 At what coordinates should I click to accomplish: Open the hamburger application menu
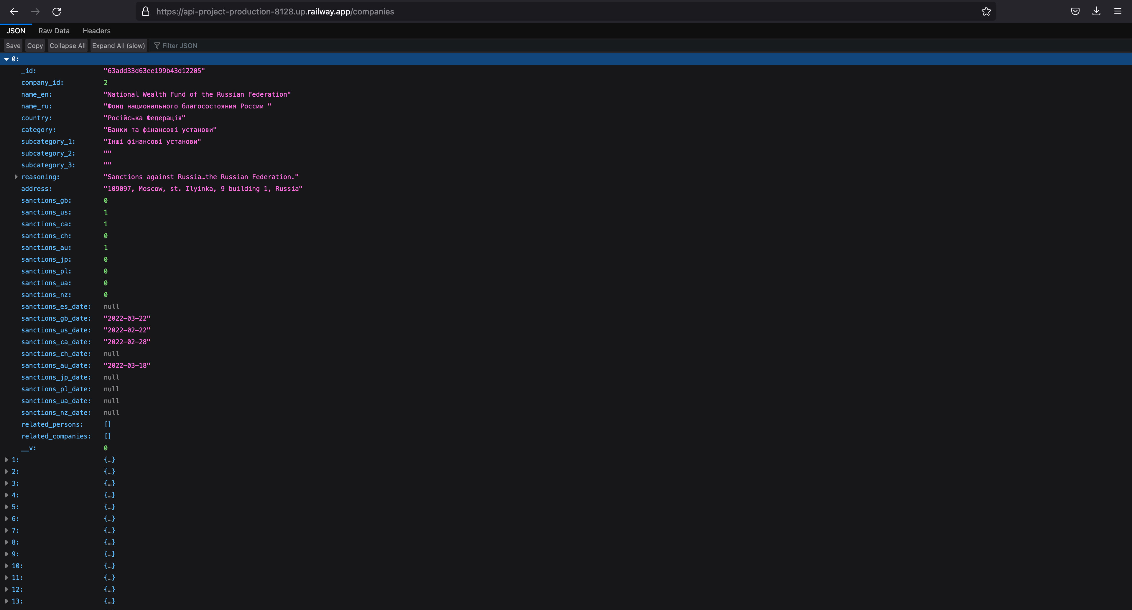[x=1118, y=11]
